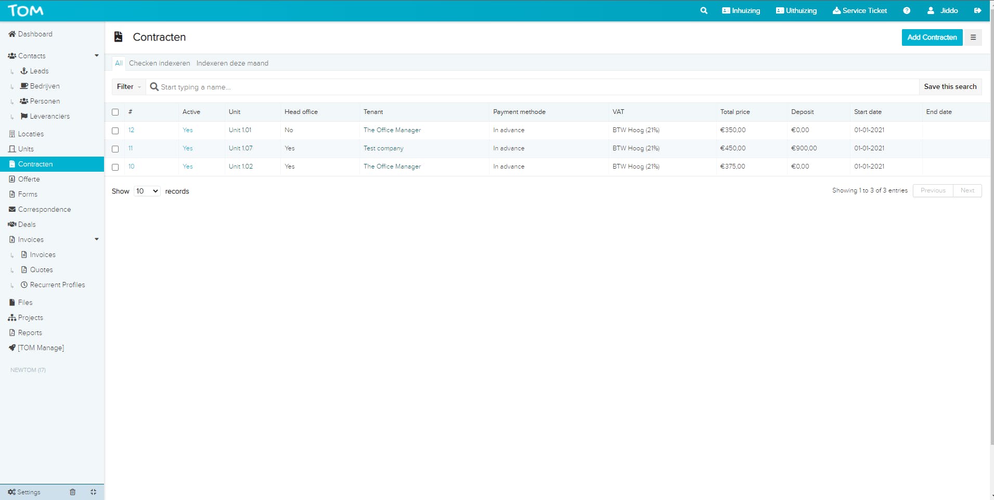The height and width of the screenshot is (500, 994).
Task: Click the TOM logo
Action: click(25, 10)
